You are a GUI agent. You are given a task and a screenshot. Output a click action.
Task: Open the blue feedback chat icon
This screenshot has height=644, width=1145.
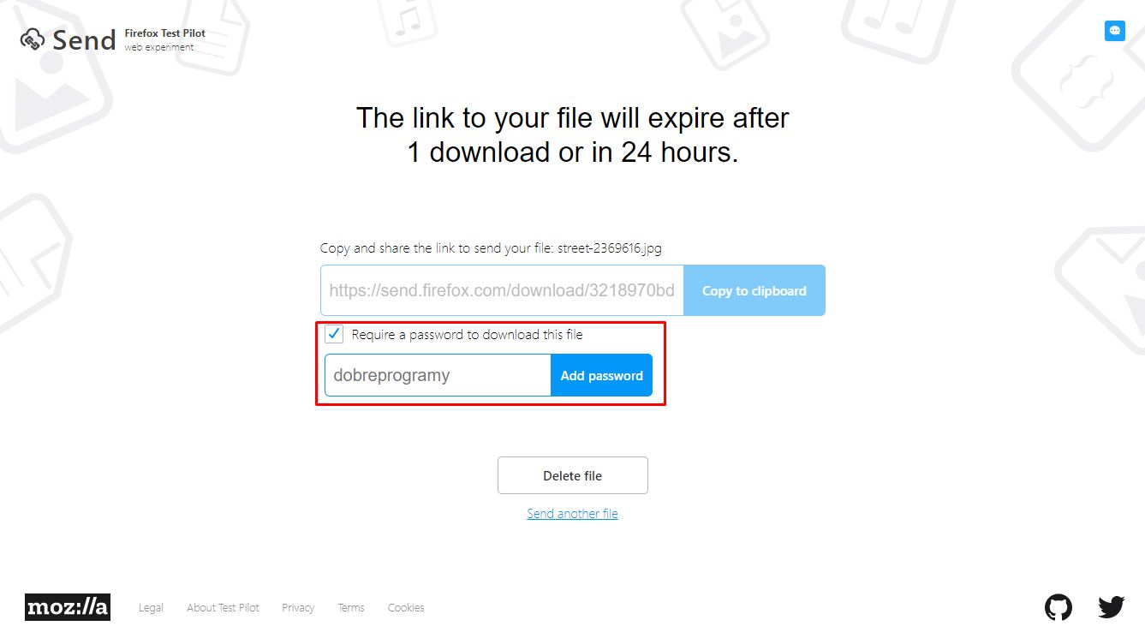tap(1114, 31)
